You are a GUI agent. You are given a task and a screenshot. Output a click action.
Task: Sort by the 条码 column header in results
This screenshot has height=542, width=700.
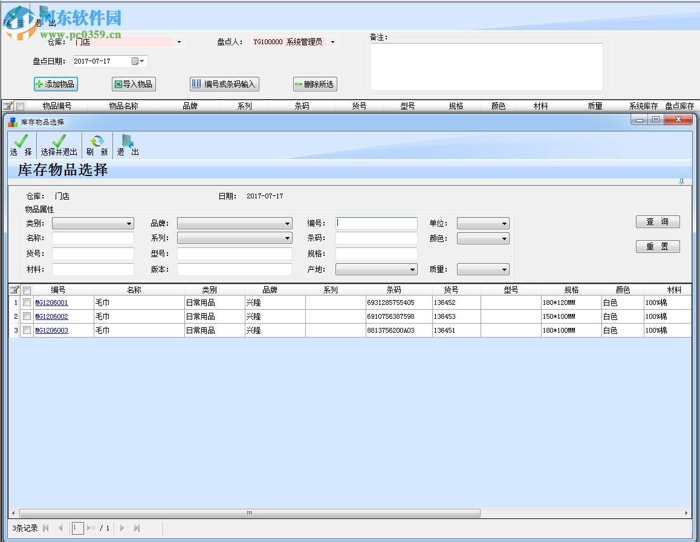tap(394, 290)
